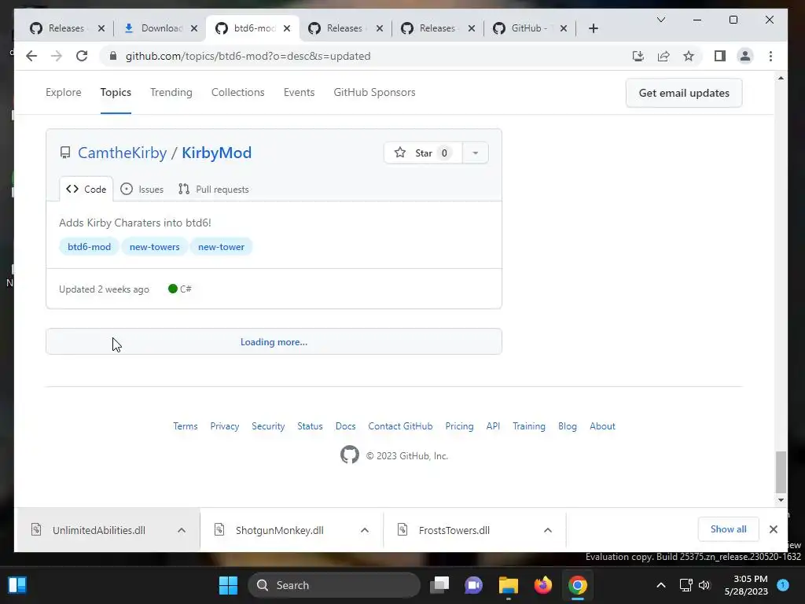Close the btd6-mod browser tab
Image resolution: width=805 pixels, height=604 pixels.
(287, 28)
